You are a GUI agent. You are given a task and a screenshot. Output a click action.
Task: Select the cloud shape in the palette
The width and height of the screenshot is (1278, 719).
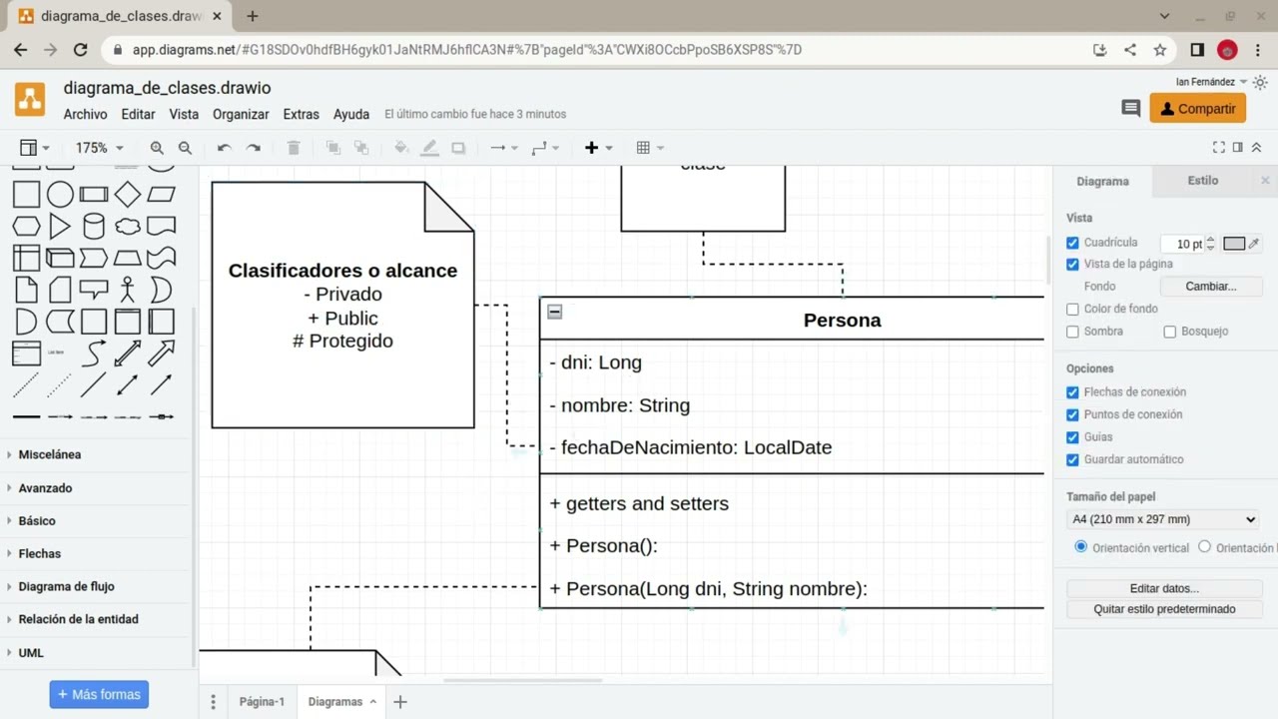pyautogui.click(x=128, y=226)
